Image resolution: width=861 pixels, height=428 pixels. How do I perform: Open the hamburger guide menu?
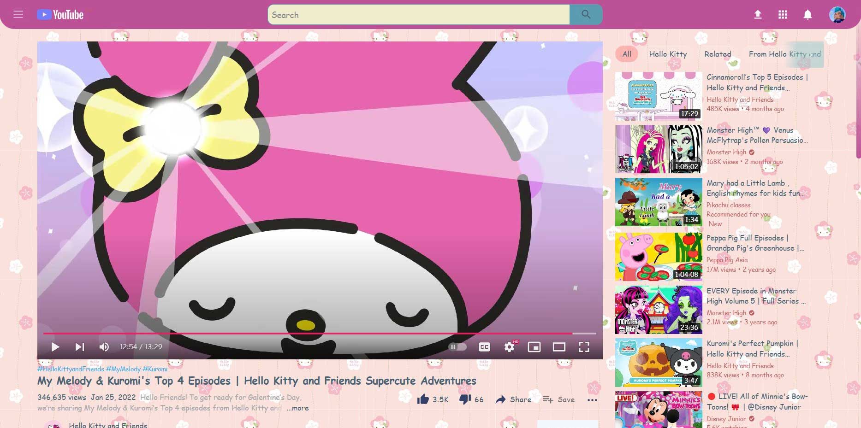tap(18, 14)
